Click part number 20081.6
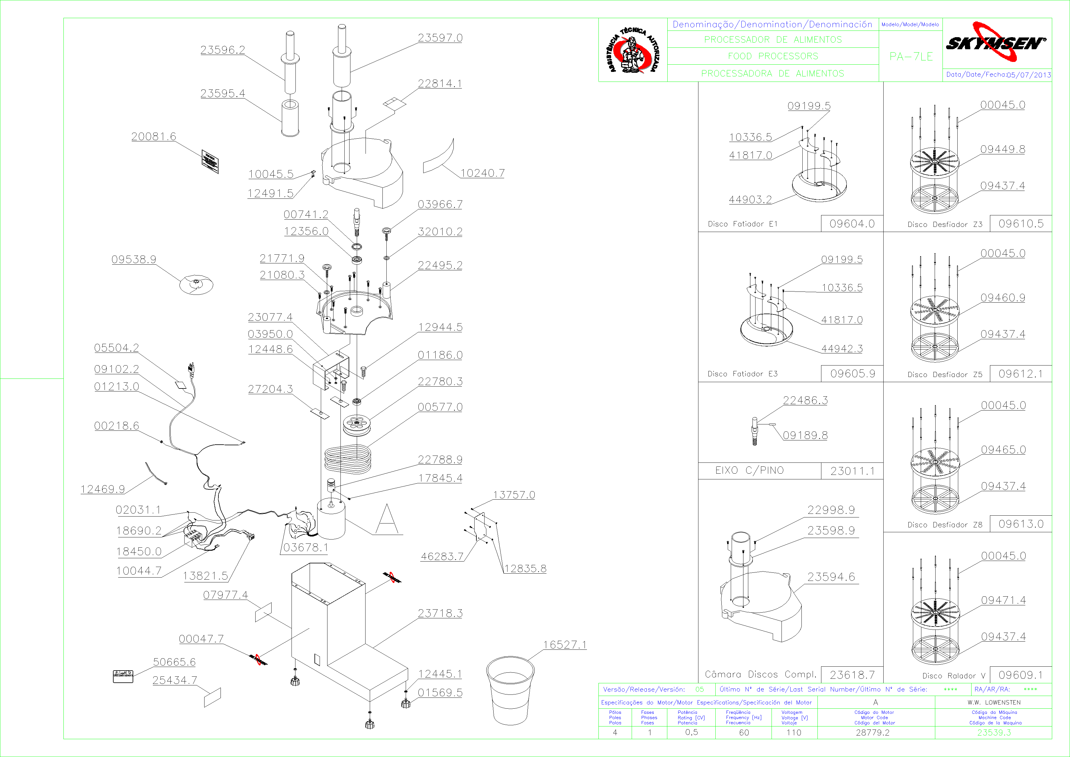1070x757 pixels. pyautogui.click(x=154, y=137)
